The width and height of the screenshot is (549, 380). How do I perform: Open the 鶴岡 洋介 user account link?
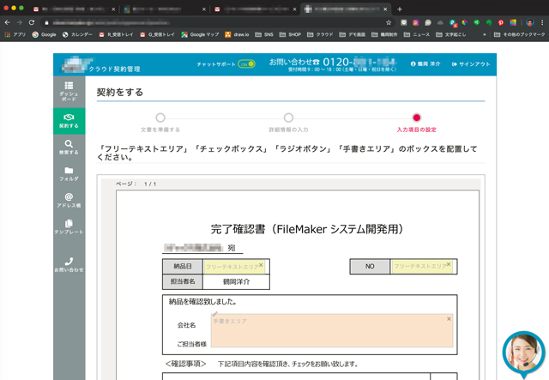425,64
